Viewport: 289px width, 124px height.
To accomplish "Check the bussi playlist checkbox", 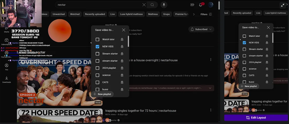I will [x=97, y=89].
